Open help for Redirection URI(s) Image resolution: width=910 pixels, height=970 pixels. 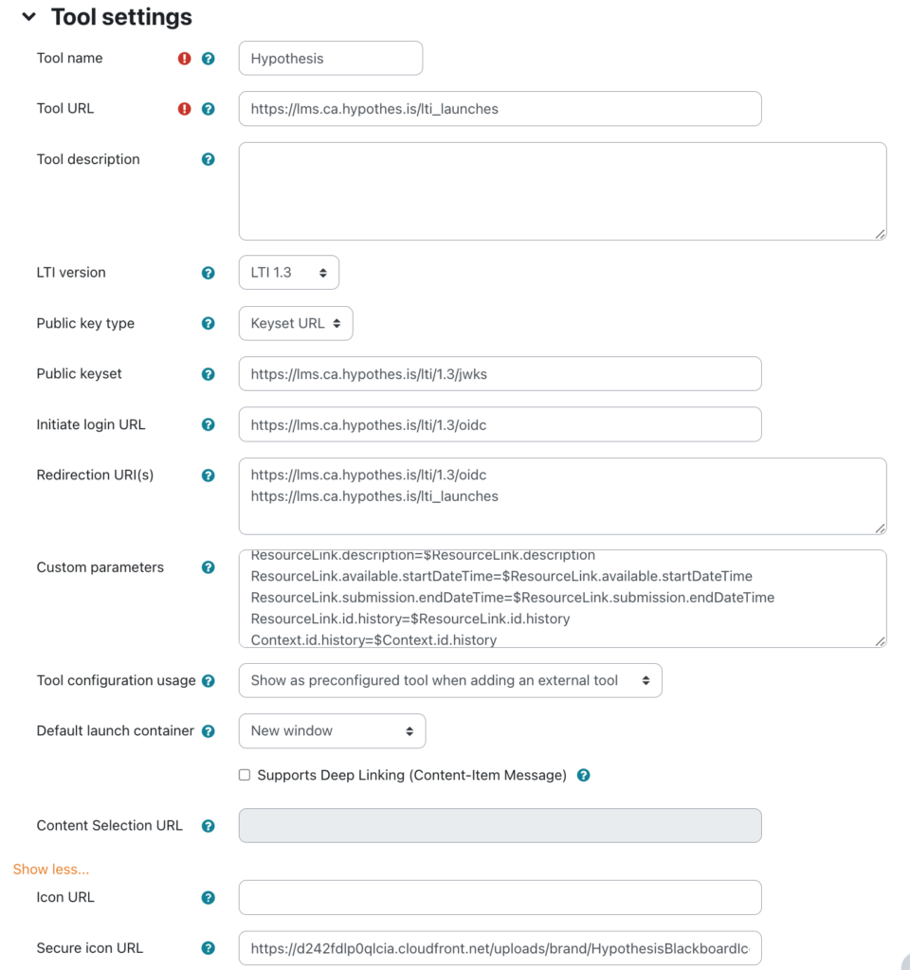pyautogui.click(x=208, y=475)
